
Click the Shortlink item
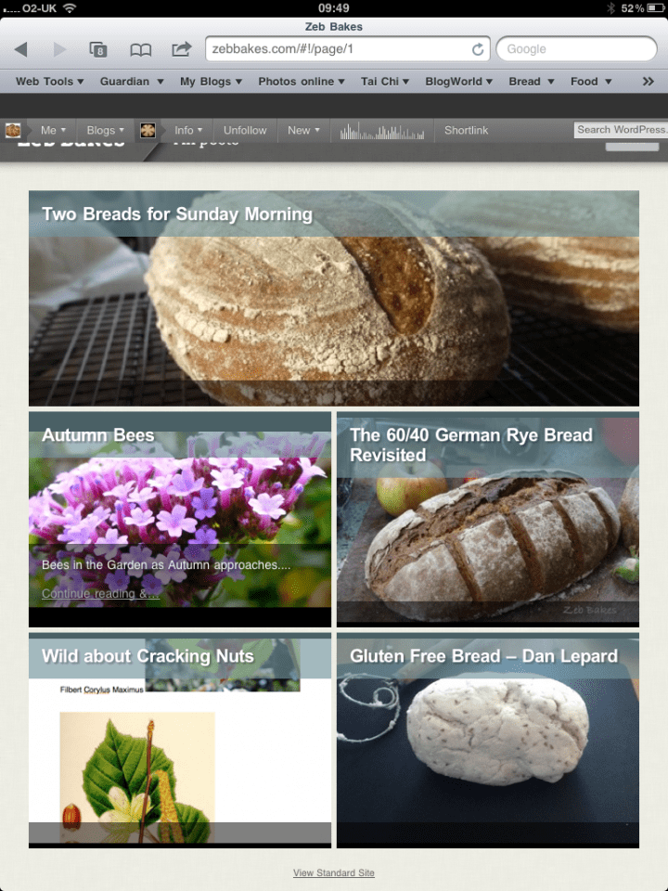tap(466, 131)
